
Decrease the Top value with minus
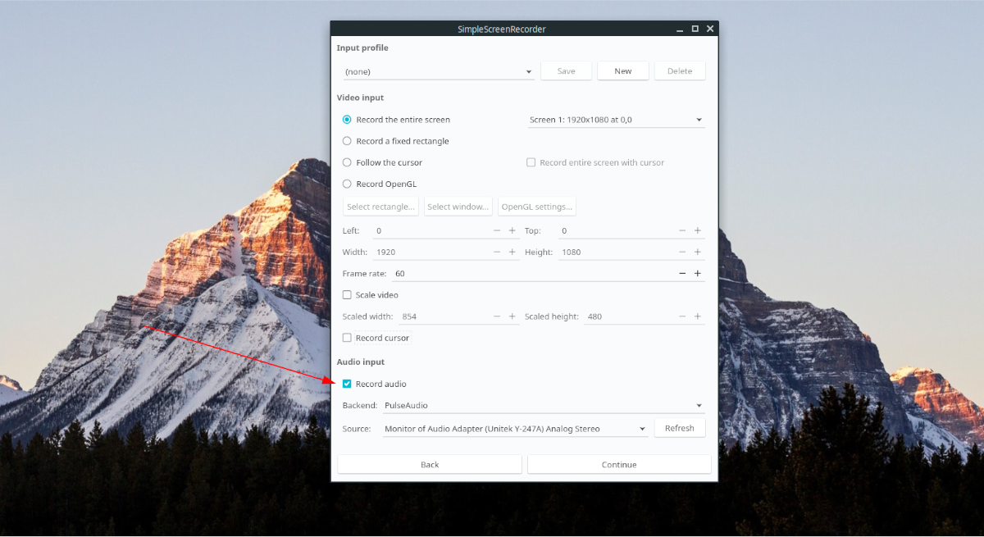pos(682,231)
